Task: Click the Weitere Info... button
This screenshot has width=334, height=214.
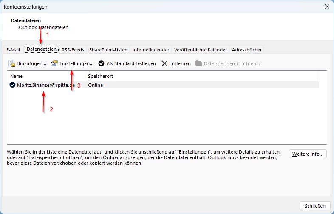Action: [308, 154]
